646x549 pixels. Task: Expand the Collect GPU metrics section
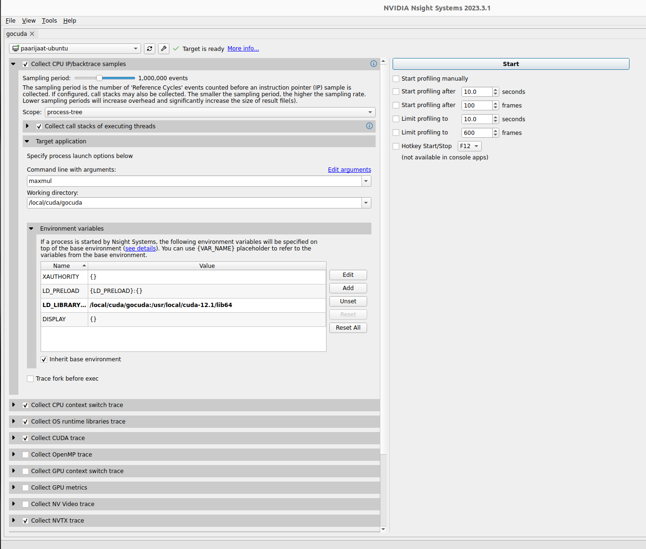coord(14,487)
